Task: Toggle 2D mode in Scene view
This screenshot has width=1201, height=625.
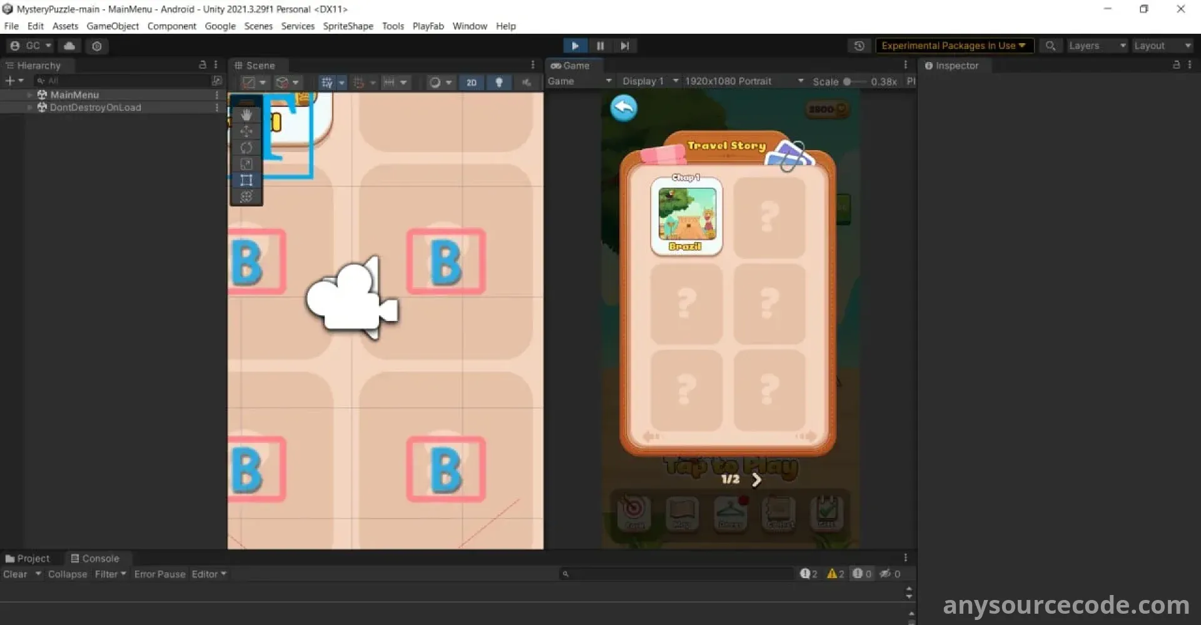Action: [x=471, y=83]
